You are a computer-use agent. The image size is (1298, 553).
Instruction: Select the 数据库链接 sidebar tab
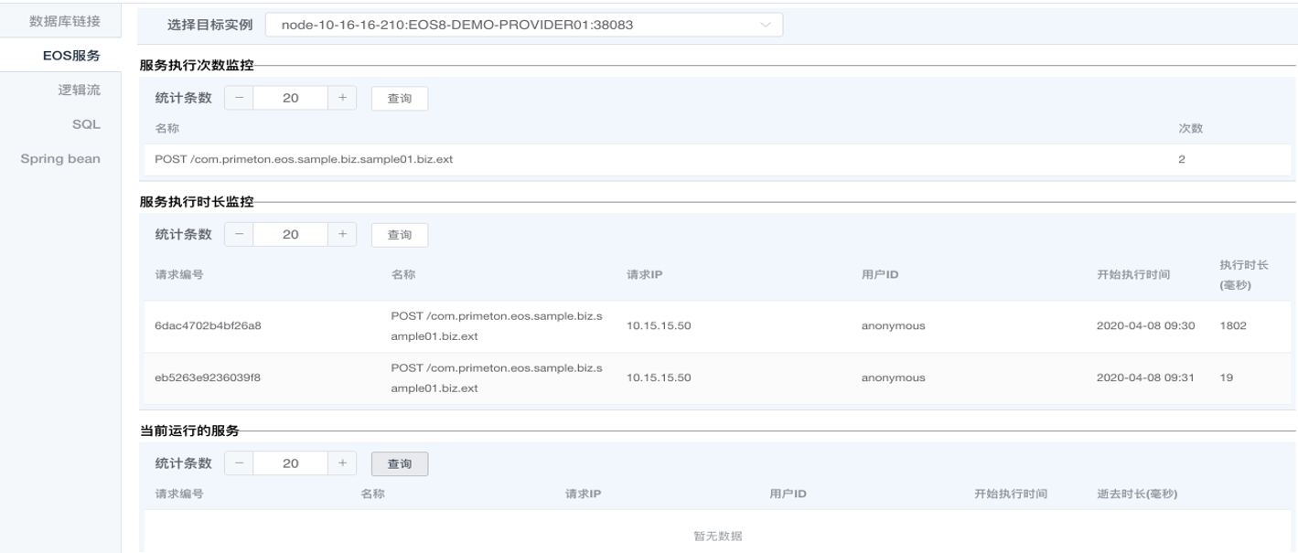(x=64, y=21)
